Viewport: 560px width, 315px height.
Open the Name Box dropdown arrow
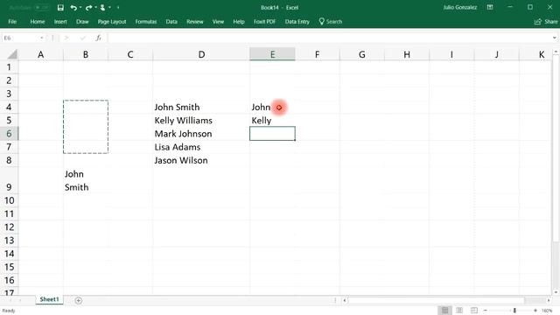pyautogui.click(x=42, y=38)
